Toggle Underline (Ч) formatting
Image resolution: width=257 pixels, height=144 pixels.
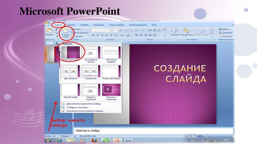click(x=102, y=35)
